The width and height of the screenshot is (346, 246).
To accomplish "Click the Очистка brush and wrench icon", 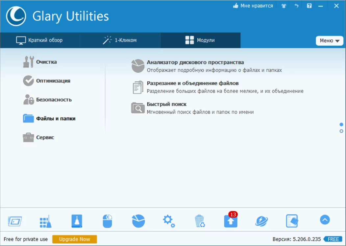I will tap(29, 62).
